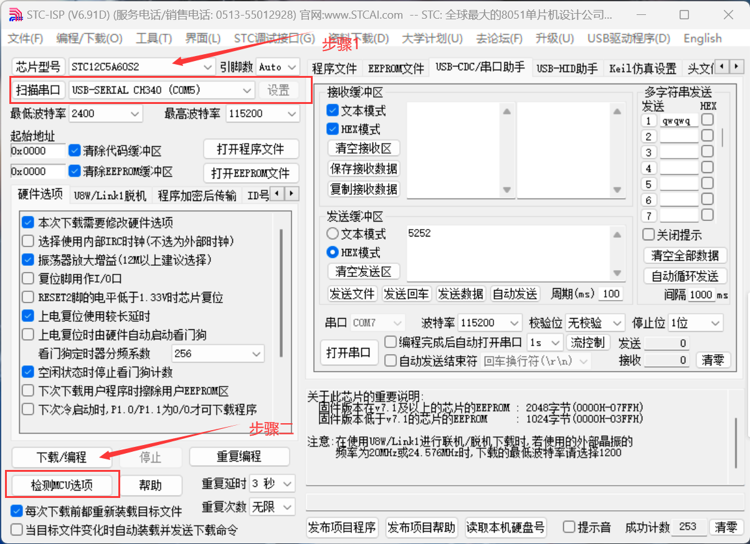Image resolution: width=750 pixels, height=544 pixels.
Task: Click the 周期(ms) 100 input field
Action: click(x=611, y=294)
